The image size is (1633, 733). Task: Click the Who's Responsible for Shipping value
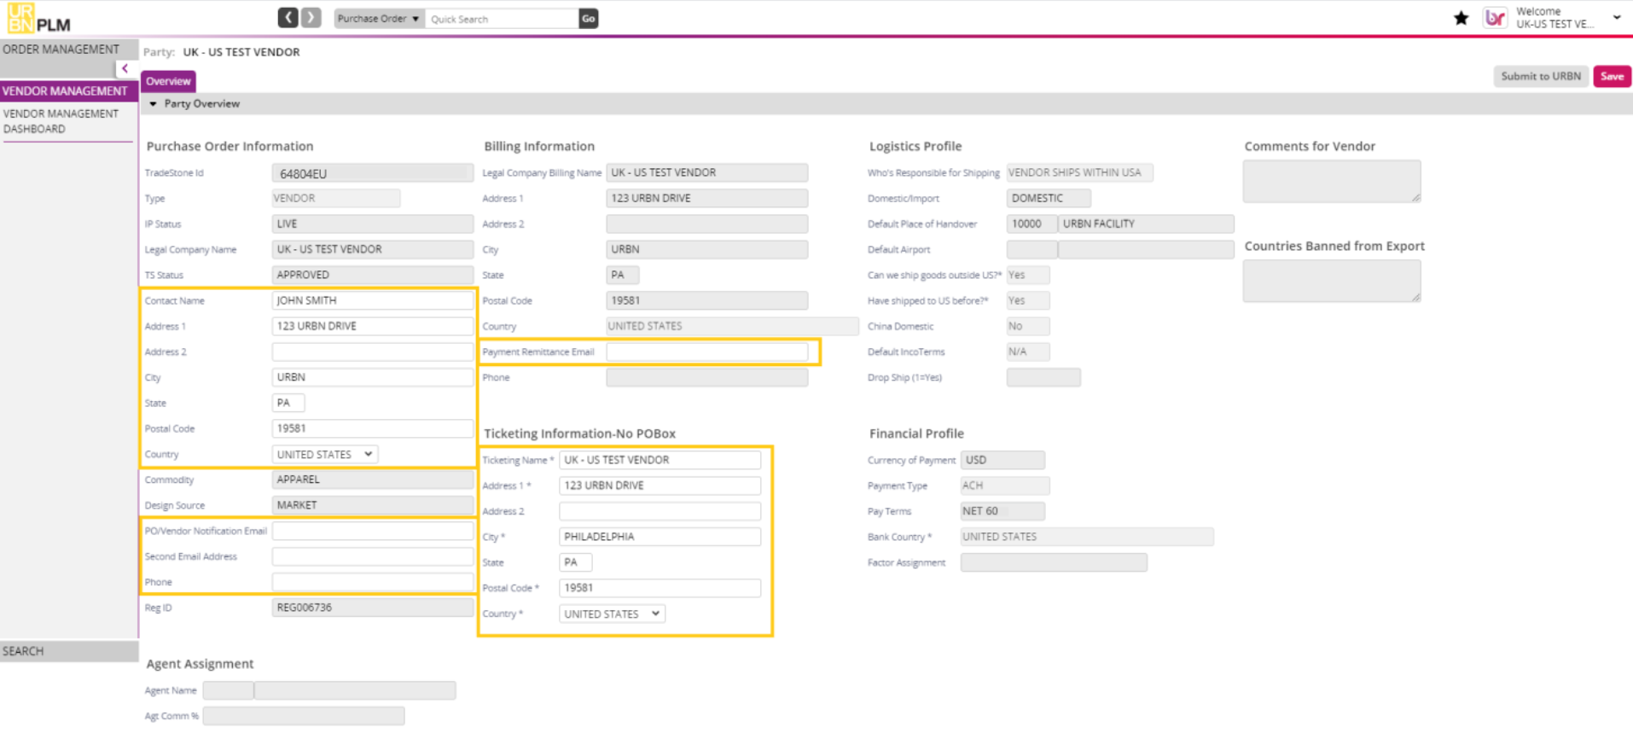pyautogui.click(x=1079, y=172)
